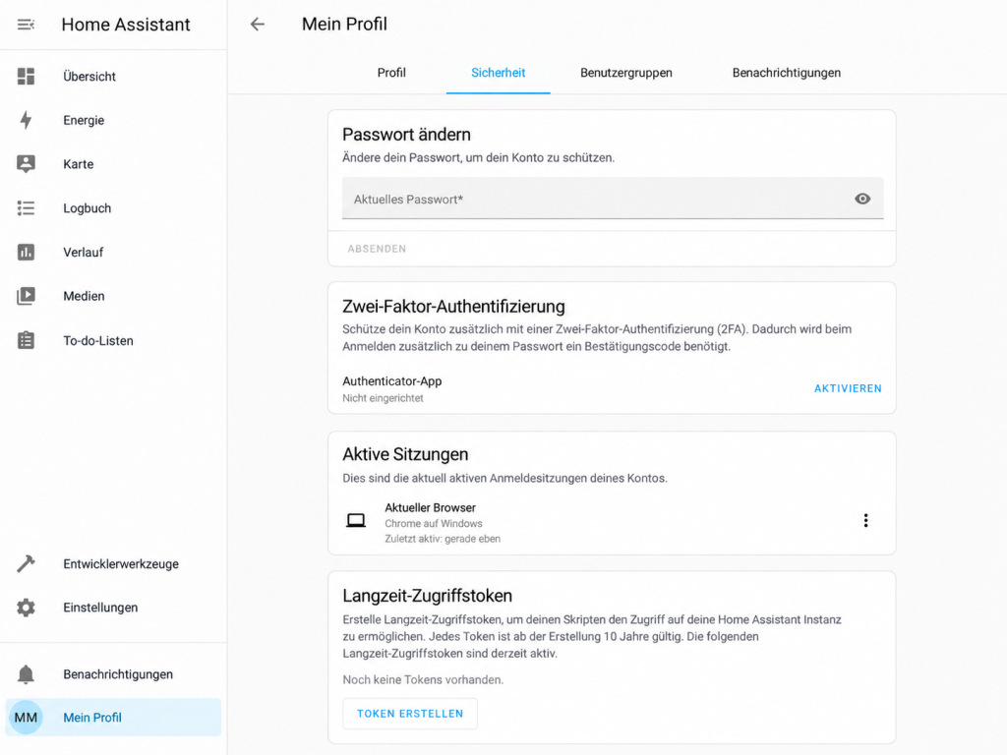
Task: Switch to the Profil tab
Action: coord(391,73)
